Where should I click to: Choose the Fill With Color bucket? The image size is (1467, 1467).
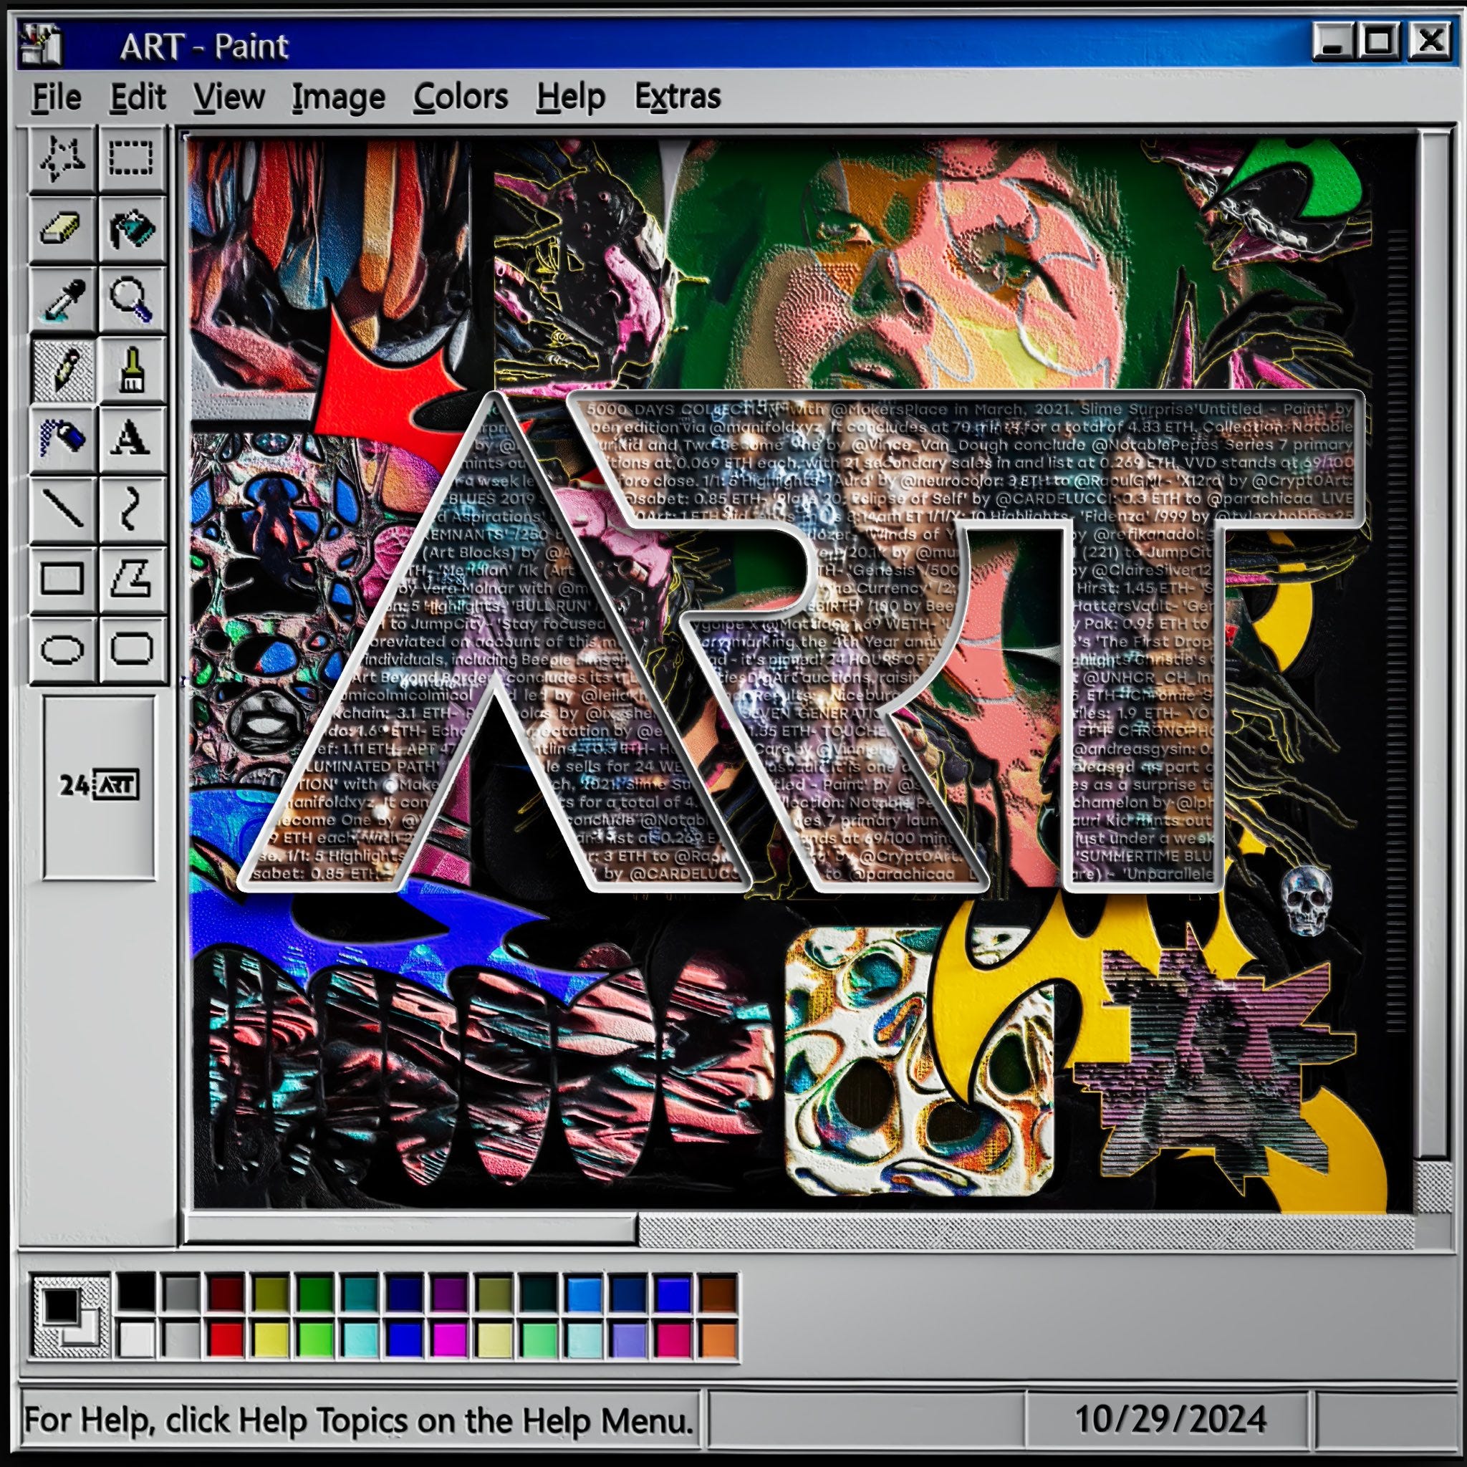(x=131, y=229)
